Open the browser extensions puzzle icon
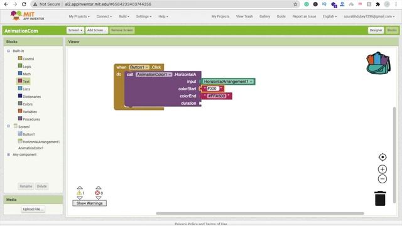The image size is (402, 226). pyautogui.click(x=378, y=4)
